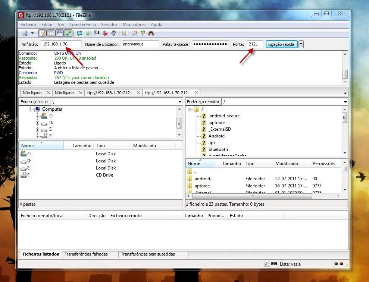Cancel the current operation flag icon
The width and height of the screenshot is (369, 282).
[x=97, y=34]
